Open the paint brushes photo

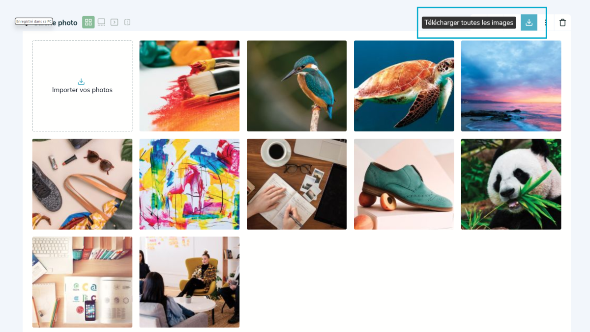point(189,86)
